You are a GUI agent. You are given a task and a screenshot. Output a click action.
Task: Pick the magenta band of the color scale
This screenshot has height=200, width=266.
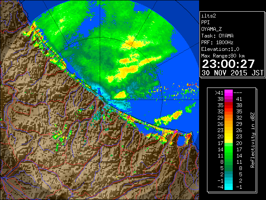coord(229,93)
